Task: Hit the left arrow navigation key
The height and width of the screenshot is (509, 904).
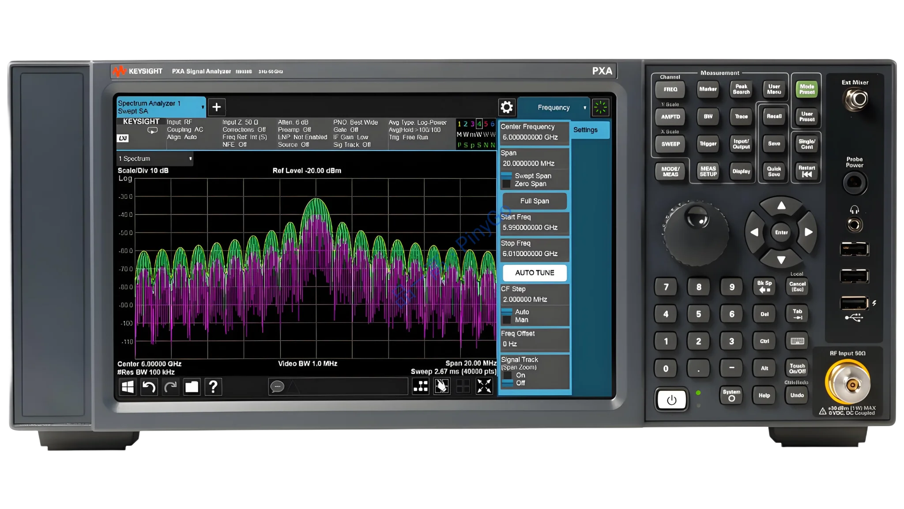Action: pyautogui.click(x=754, y=232)
